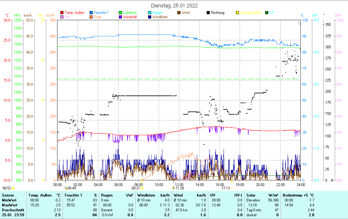Click the green Luftdruck legend square
Screen dimensions: 348x219
click(x=121, y=13)
